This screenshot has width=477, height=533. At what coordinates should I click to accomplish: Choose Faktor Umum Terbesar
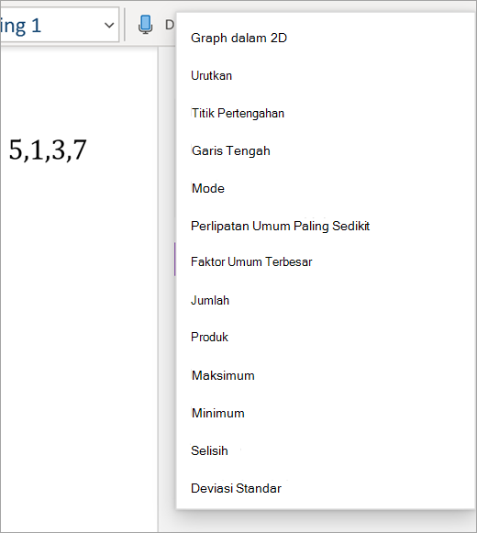coord(251,262)
